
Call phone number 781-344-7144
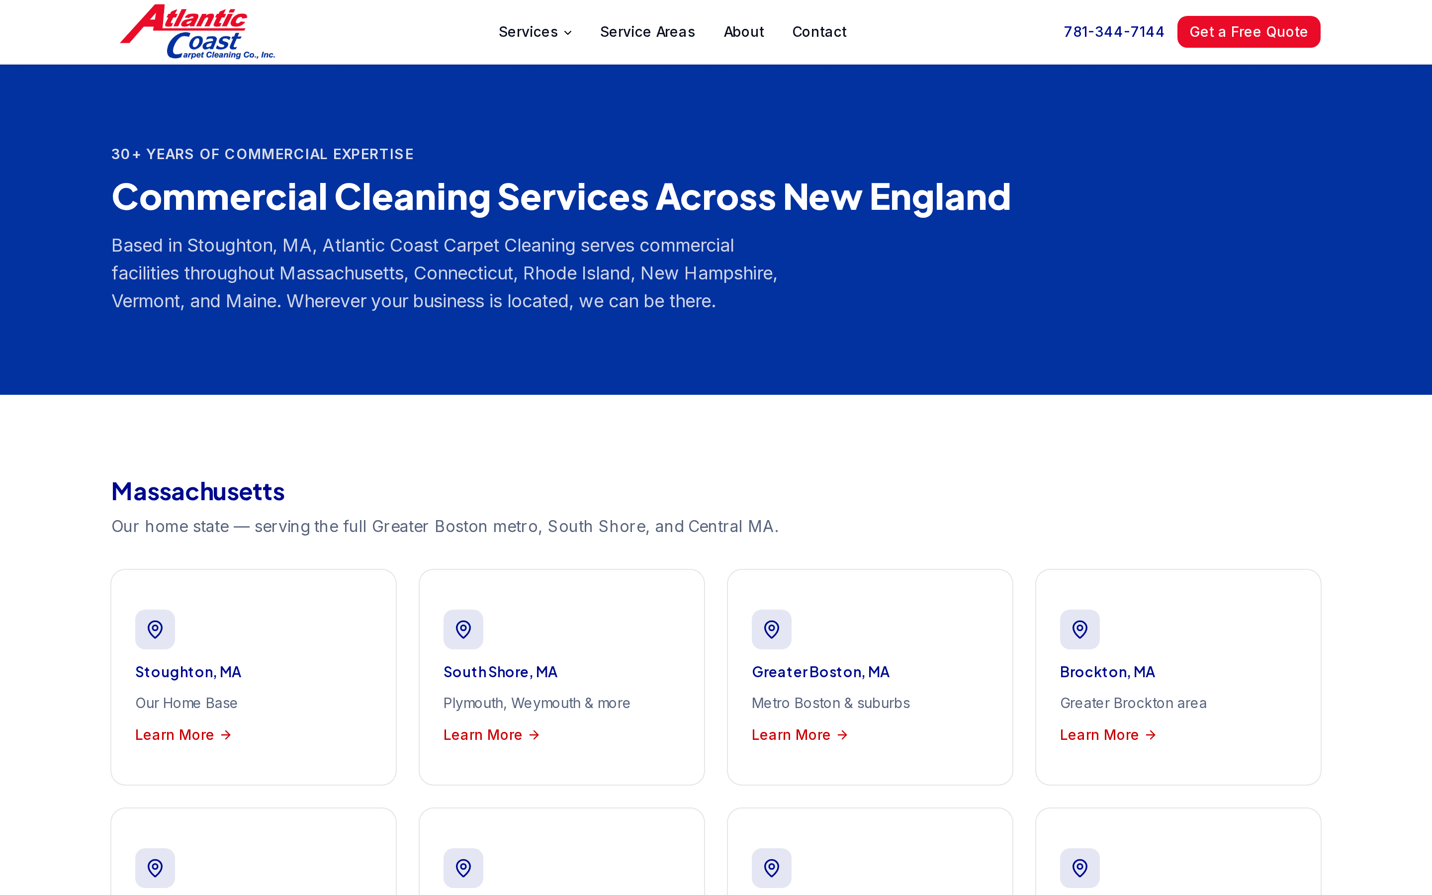[1114, 32]
